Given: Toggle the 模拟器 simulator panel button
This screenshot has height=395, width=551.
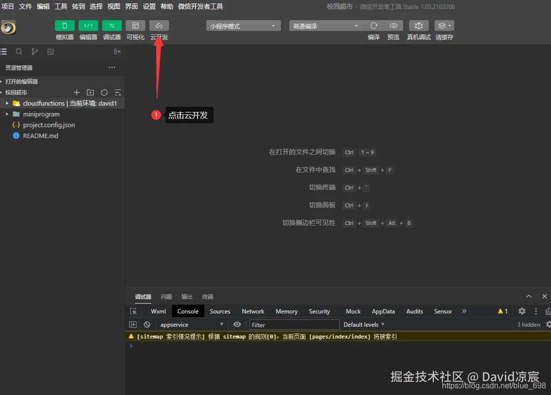Looking at the screenshot, I should pyautogui.click(x=64, y=25).
